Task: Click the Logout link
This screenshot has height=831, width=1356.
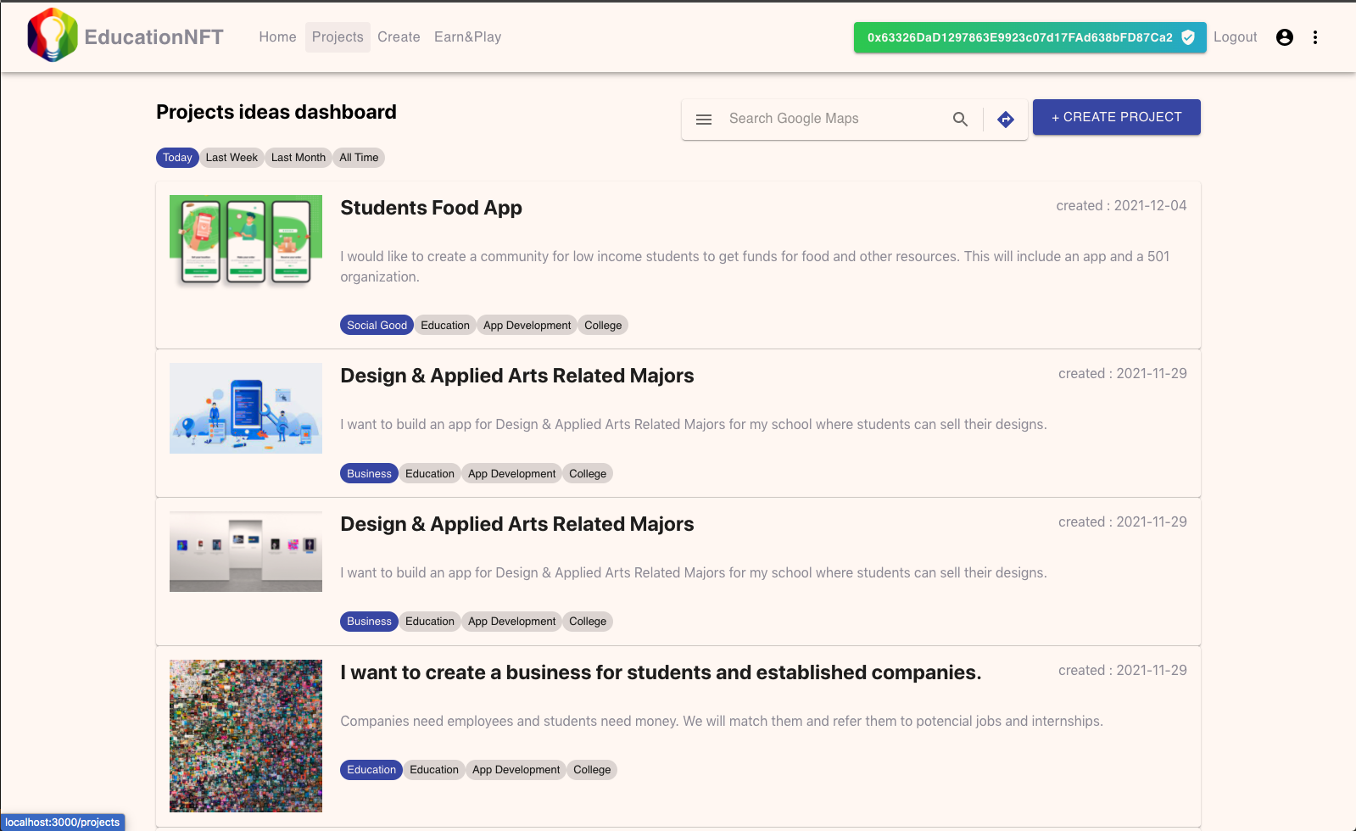Action: (1235, 37)
